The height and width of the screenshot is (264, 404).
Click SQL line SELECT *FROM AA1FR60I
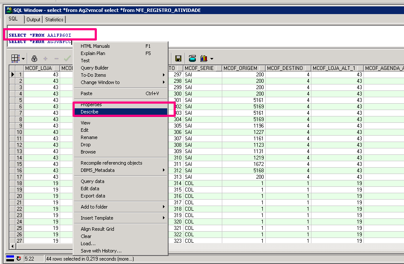coord(40,35)
